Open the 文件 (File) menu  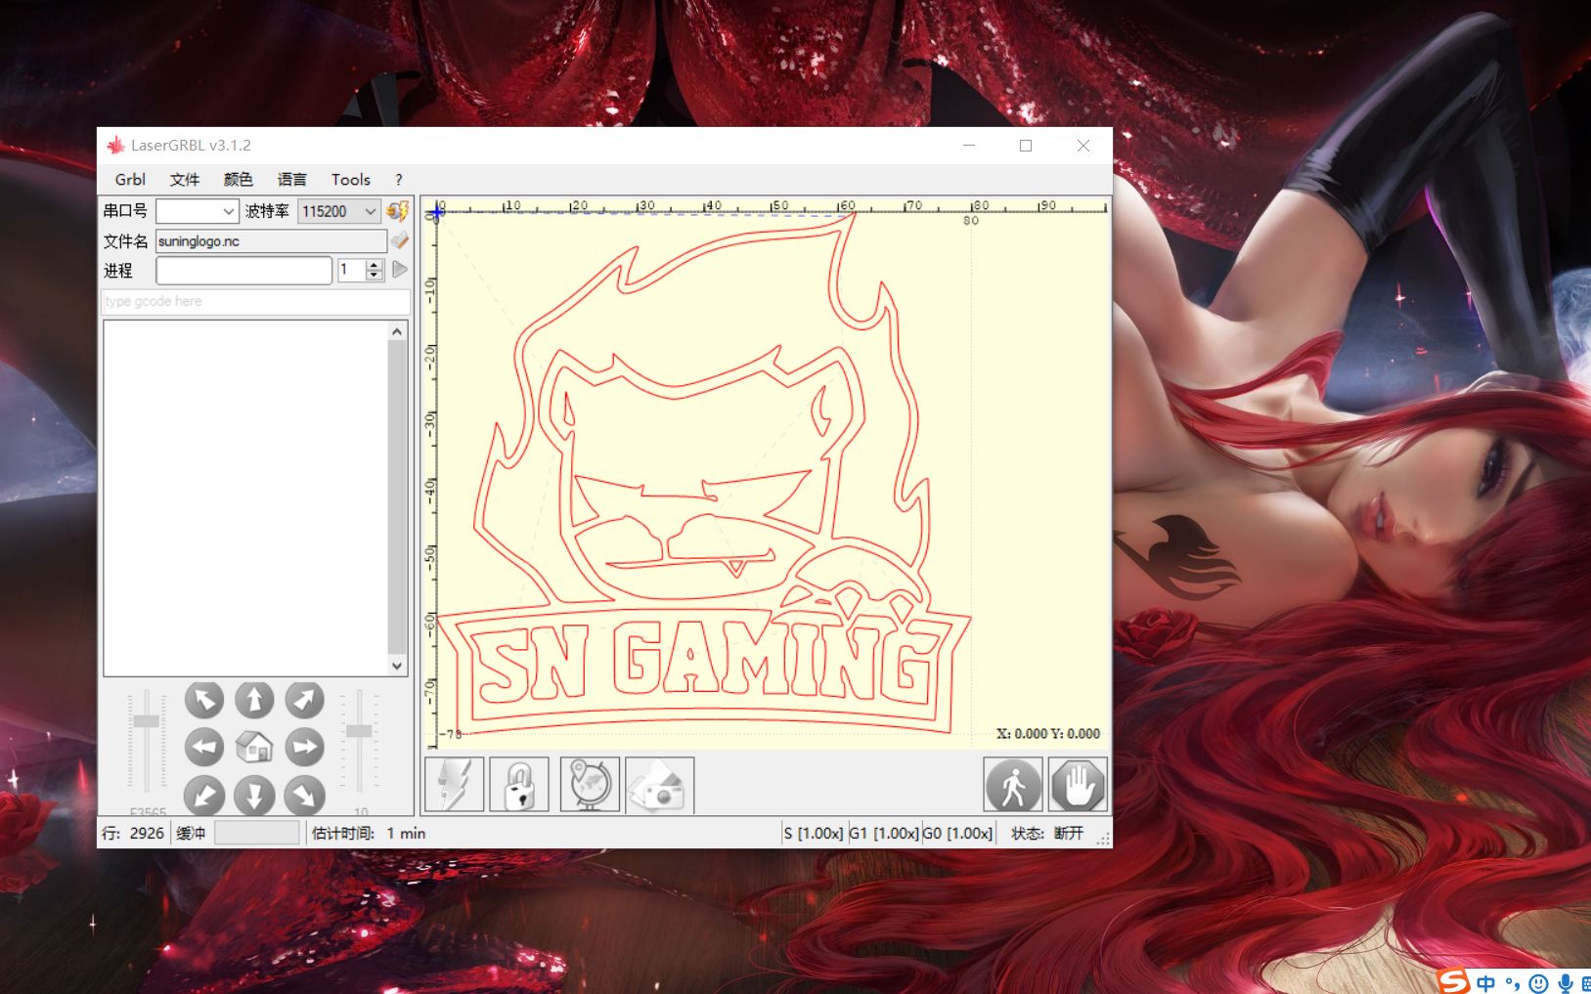point(185,180)
